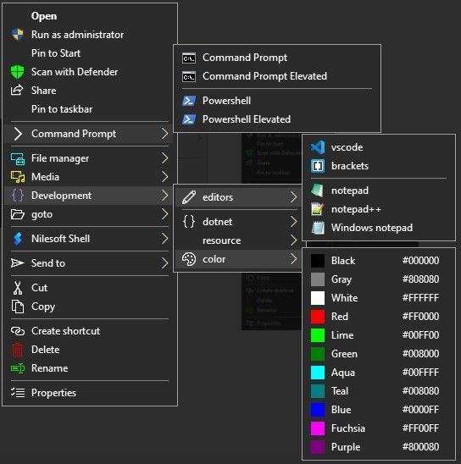This screenshot has width=461, height=464.
Task: Click the notepad++ icon
Action: (318, 209)
